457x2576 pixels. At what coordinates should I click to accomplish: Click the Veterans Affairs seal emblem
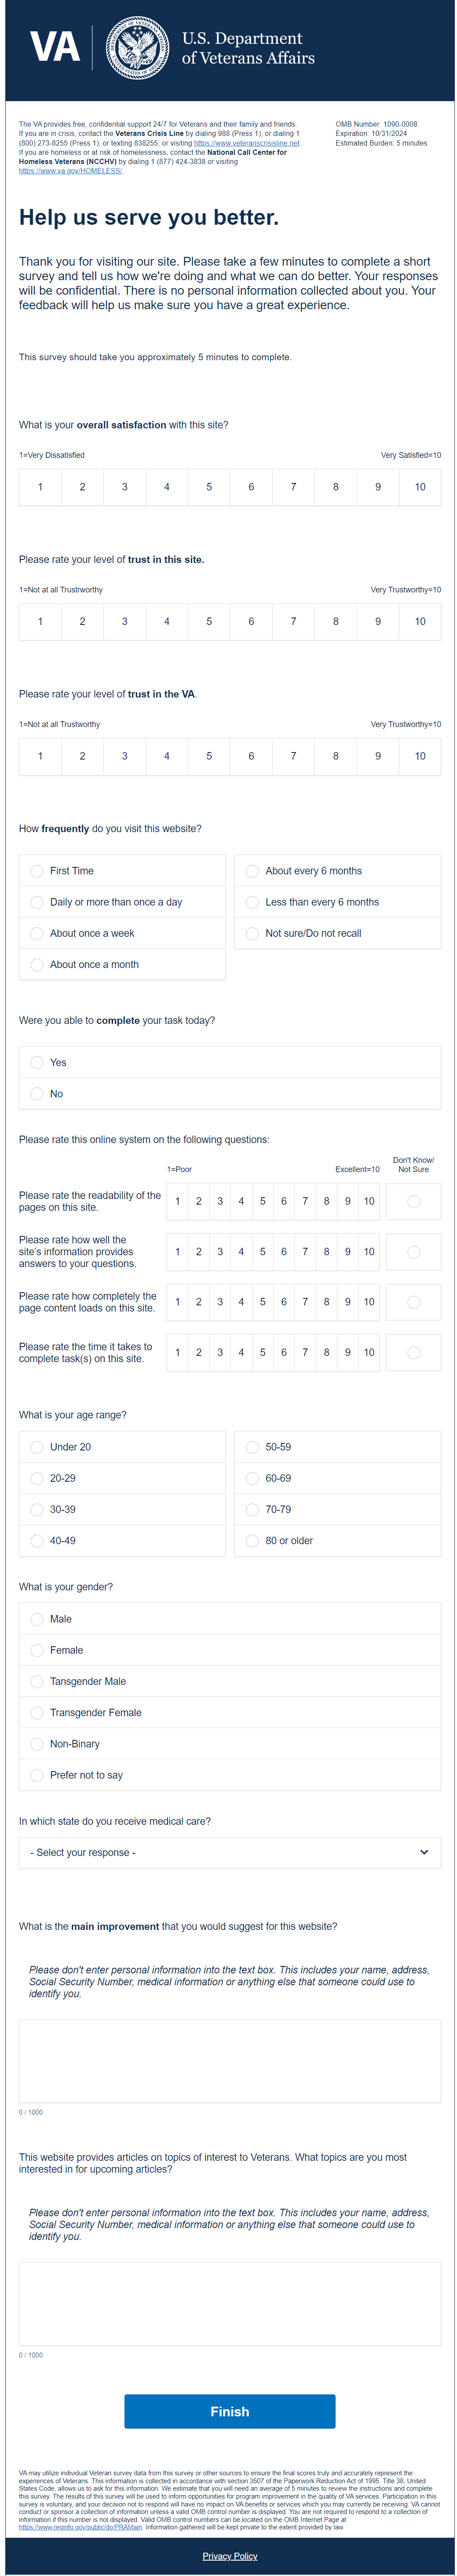[x=137, y=47]
